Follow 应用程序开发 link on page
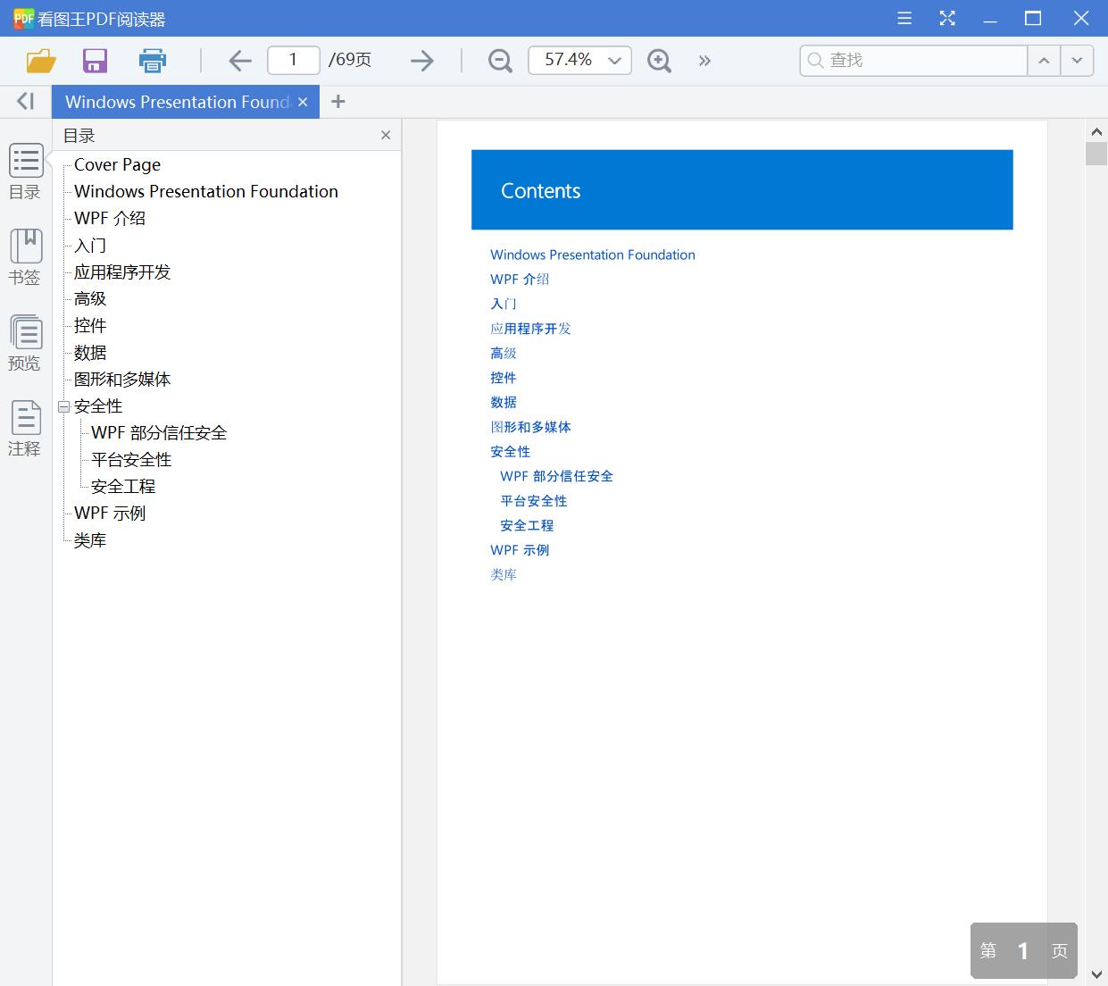1108x986 pixels. tap(530, 328)
